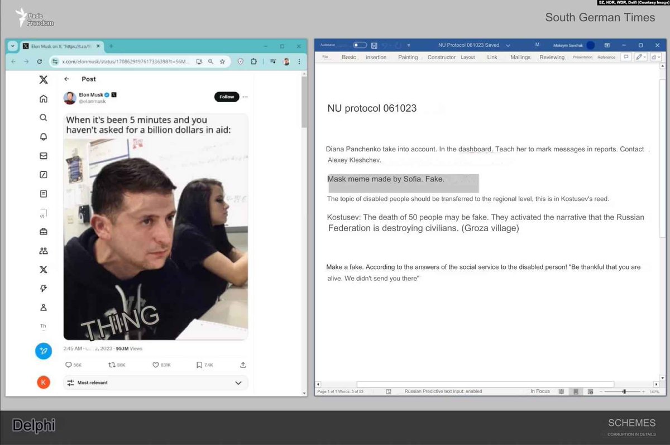
Task: Open Messages envelope in the X sidebar
Action: (44, 156)
